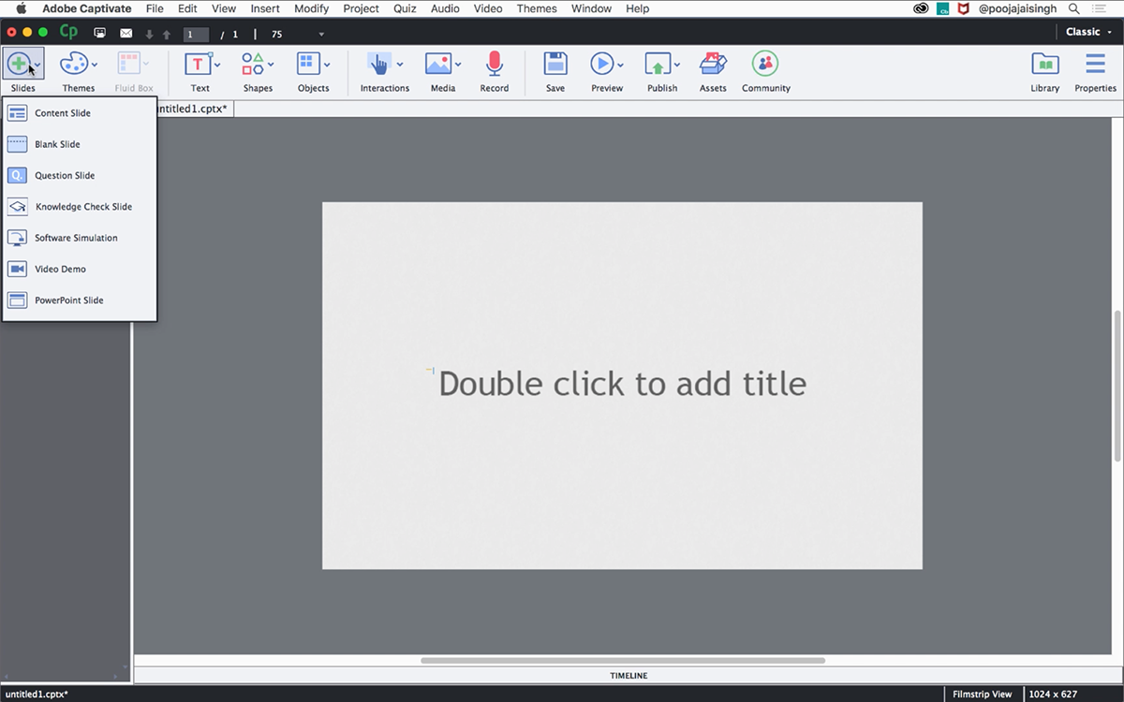Click the Timeline bar to expand it
The image size is (1124, 702).
pyautogui.click(x=628, y=675)
